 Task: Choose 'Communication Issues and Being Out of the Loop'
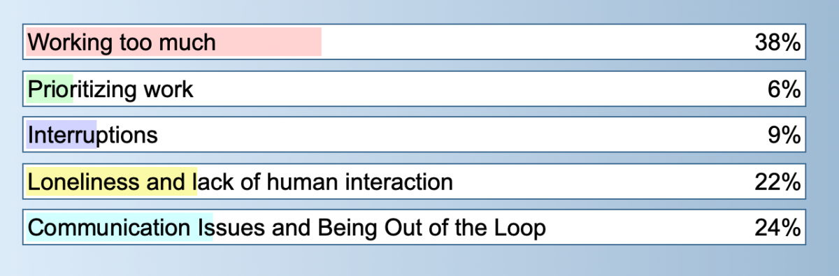tap(415, 227)
